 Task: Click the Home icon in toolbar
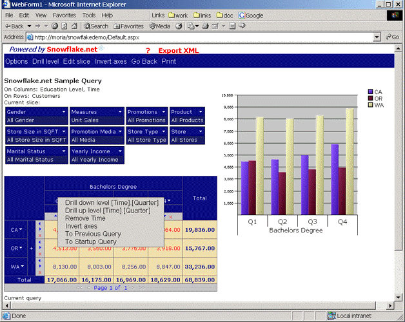tap(74, 26)
